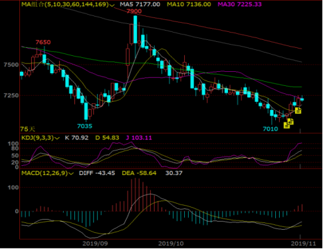Click the 7010 low price label

tap(270, 129)
